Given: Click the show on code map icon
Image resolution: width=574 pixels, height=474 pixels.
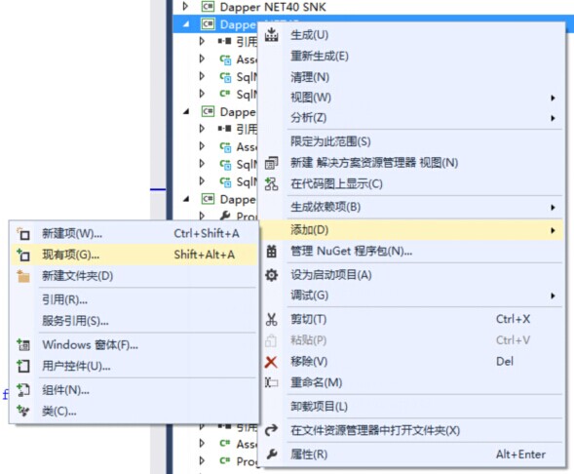Looking at the screenshot, I should click(x=271, y=184).
